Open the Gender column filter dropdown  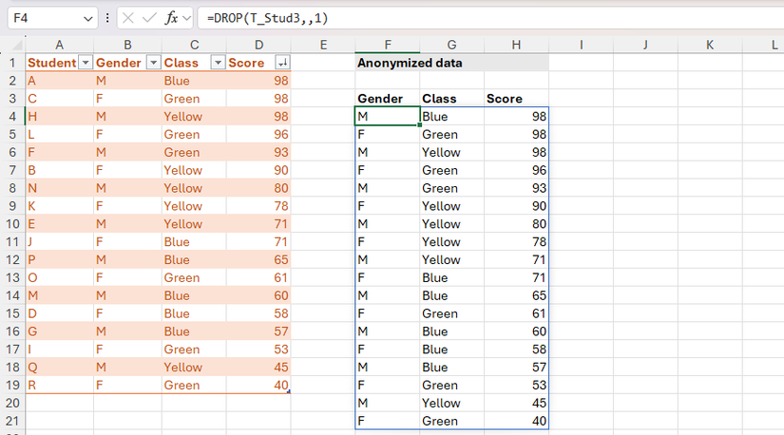point(151,63)
